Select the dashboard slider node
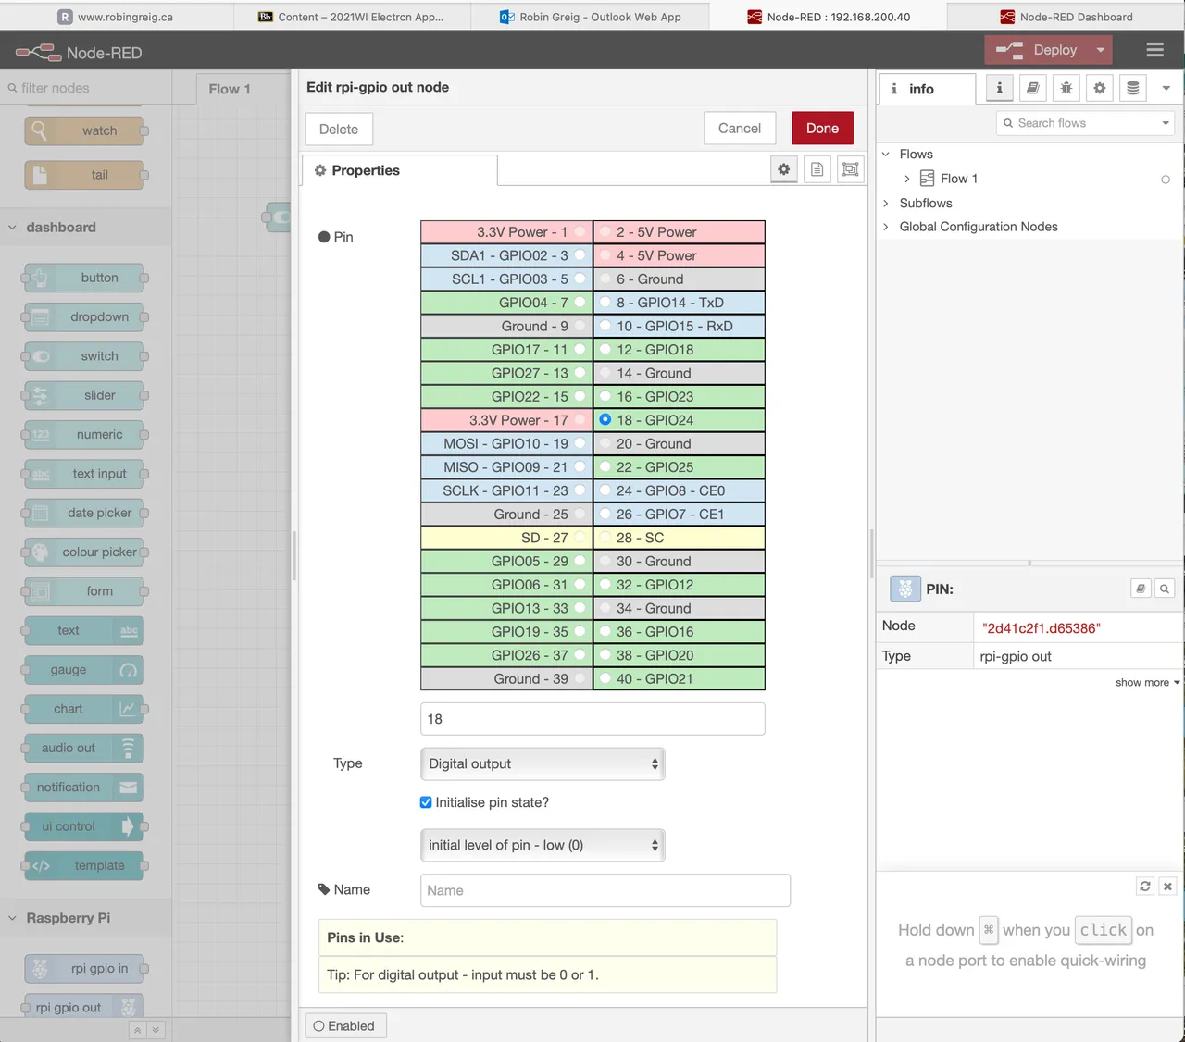The image size is (1185, 1042). pos(84,395)
